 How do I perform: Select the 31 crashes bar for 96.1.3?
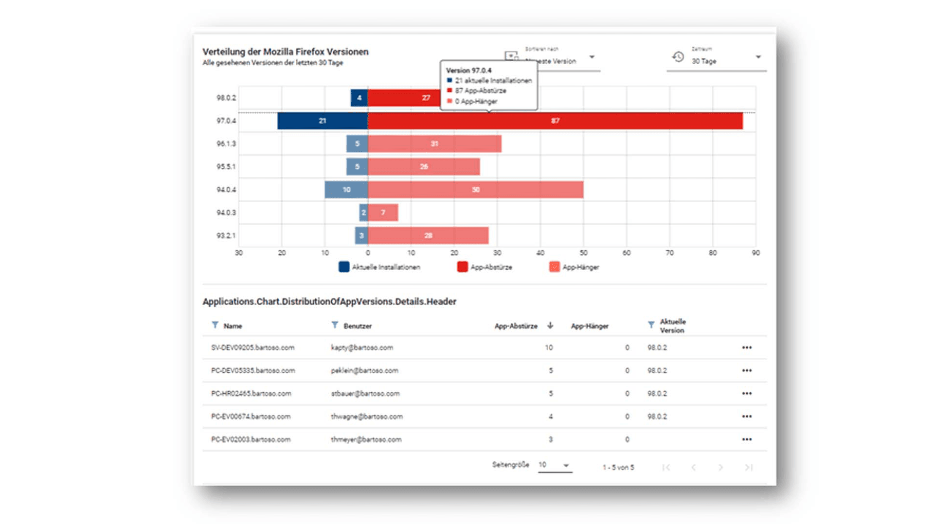pos(434,144)
